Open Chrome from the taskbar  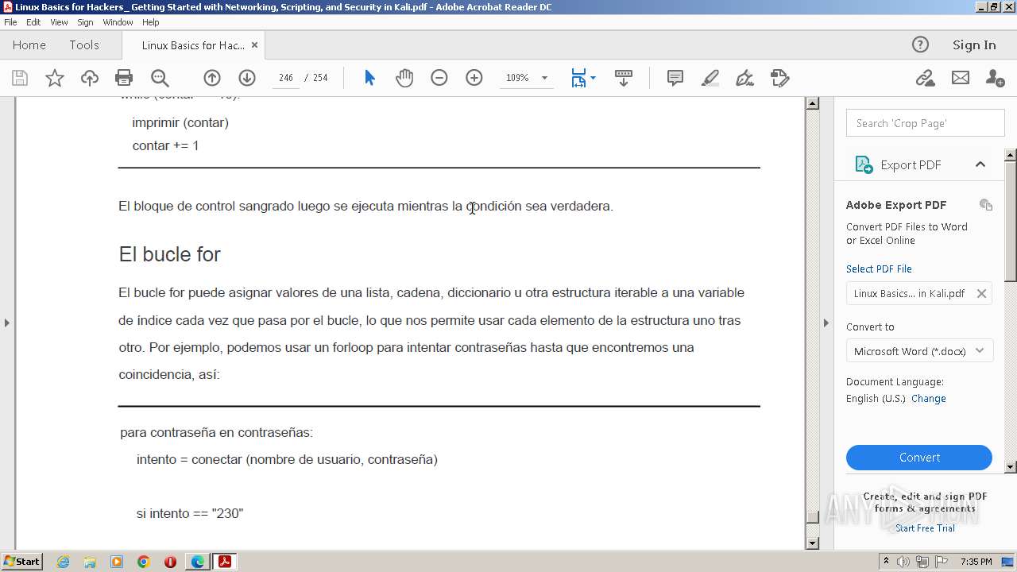[144, 562]
